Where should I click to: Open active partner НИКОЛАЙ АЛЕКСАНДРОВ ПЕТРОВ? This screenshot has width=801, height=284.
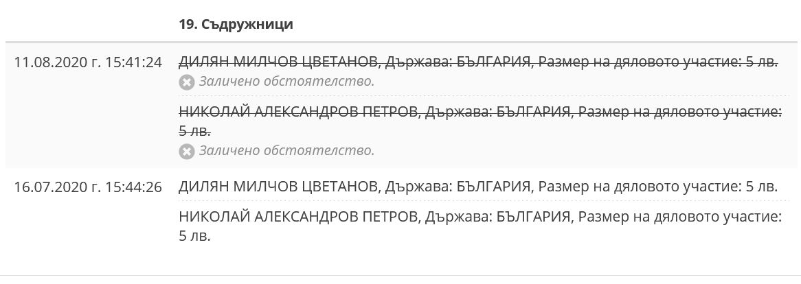297,217
